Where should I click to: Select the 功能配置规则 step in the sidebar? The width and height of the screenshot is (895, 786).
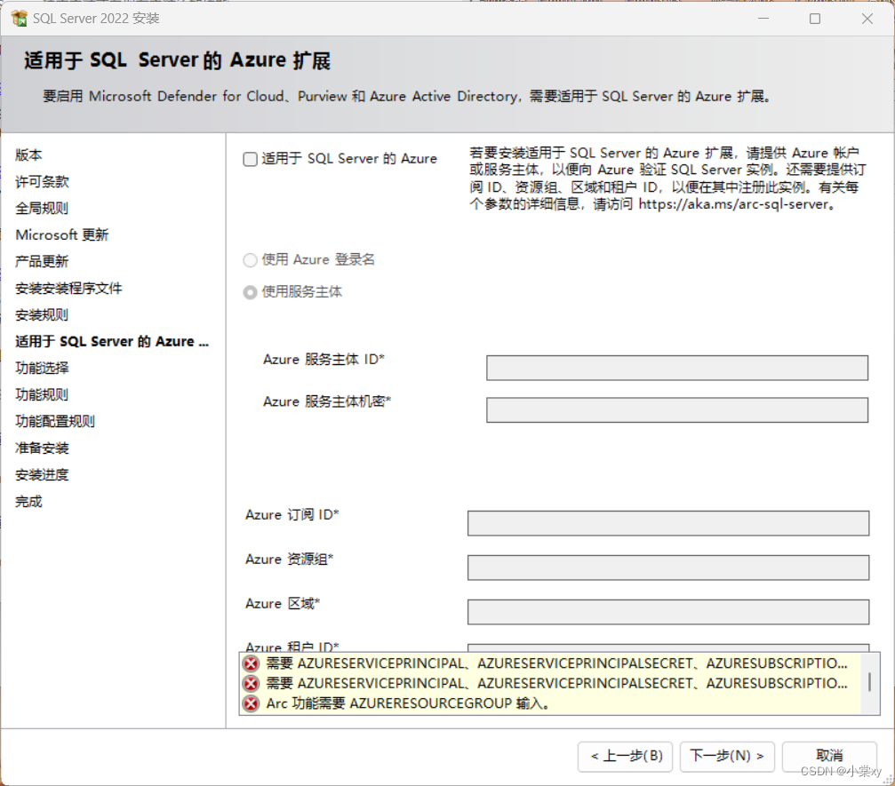55,422
